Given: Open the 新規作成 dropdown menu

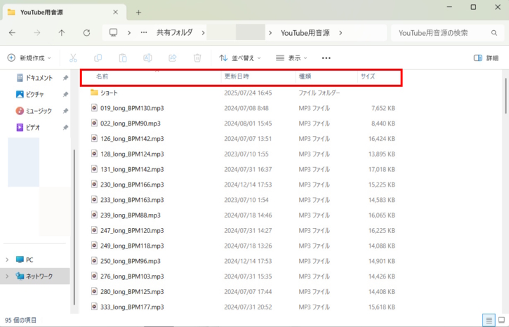Looking at the screenshot, I should click(31, 58).
